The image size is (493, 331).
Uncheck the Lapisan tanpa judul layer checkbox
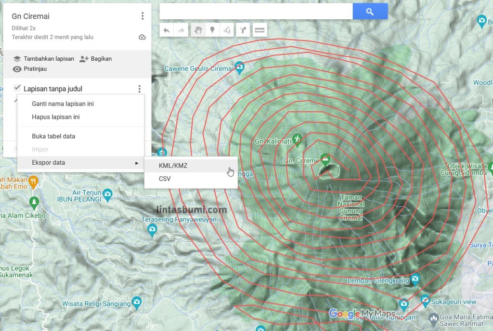17,88
